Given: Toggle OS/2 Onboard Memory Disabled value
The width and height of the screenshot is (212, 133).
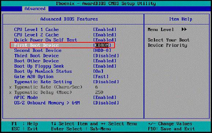Looking at the screenshot, I should tap(106, 103).
